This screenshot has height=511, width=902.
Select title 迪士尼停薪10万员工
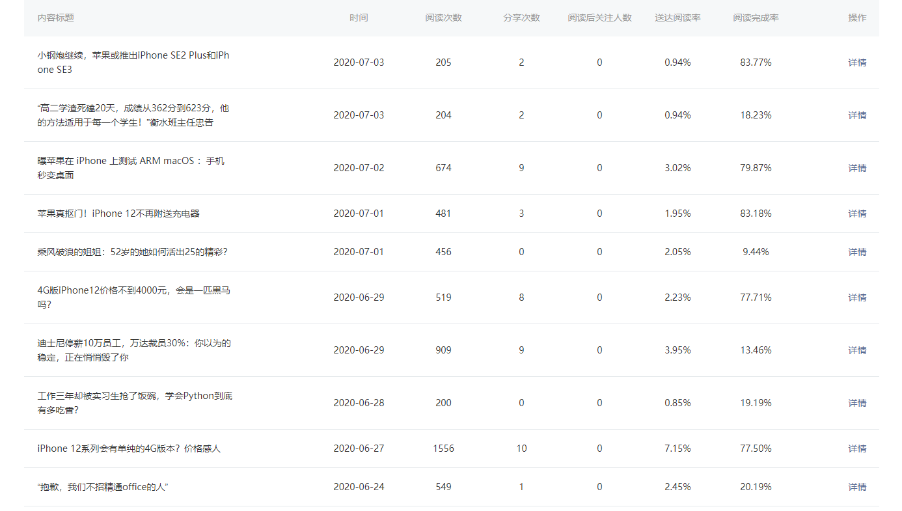(x=134, y=350)
